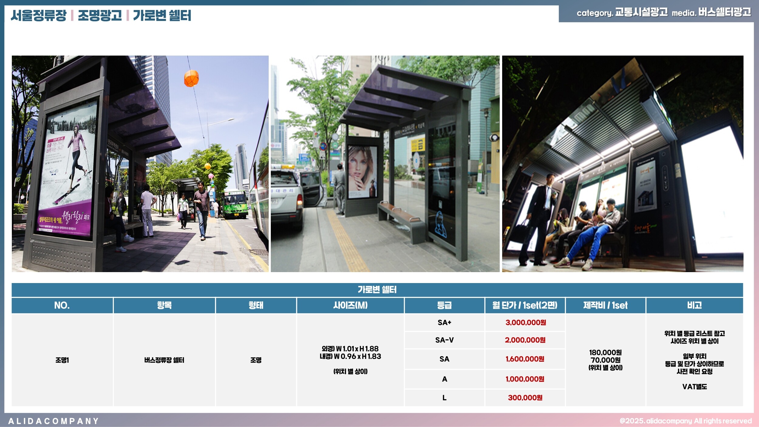
Task: Click the 가로변 쉘터 title heading
Action: 162,15
